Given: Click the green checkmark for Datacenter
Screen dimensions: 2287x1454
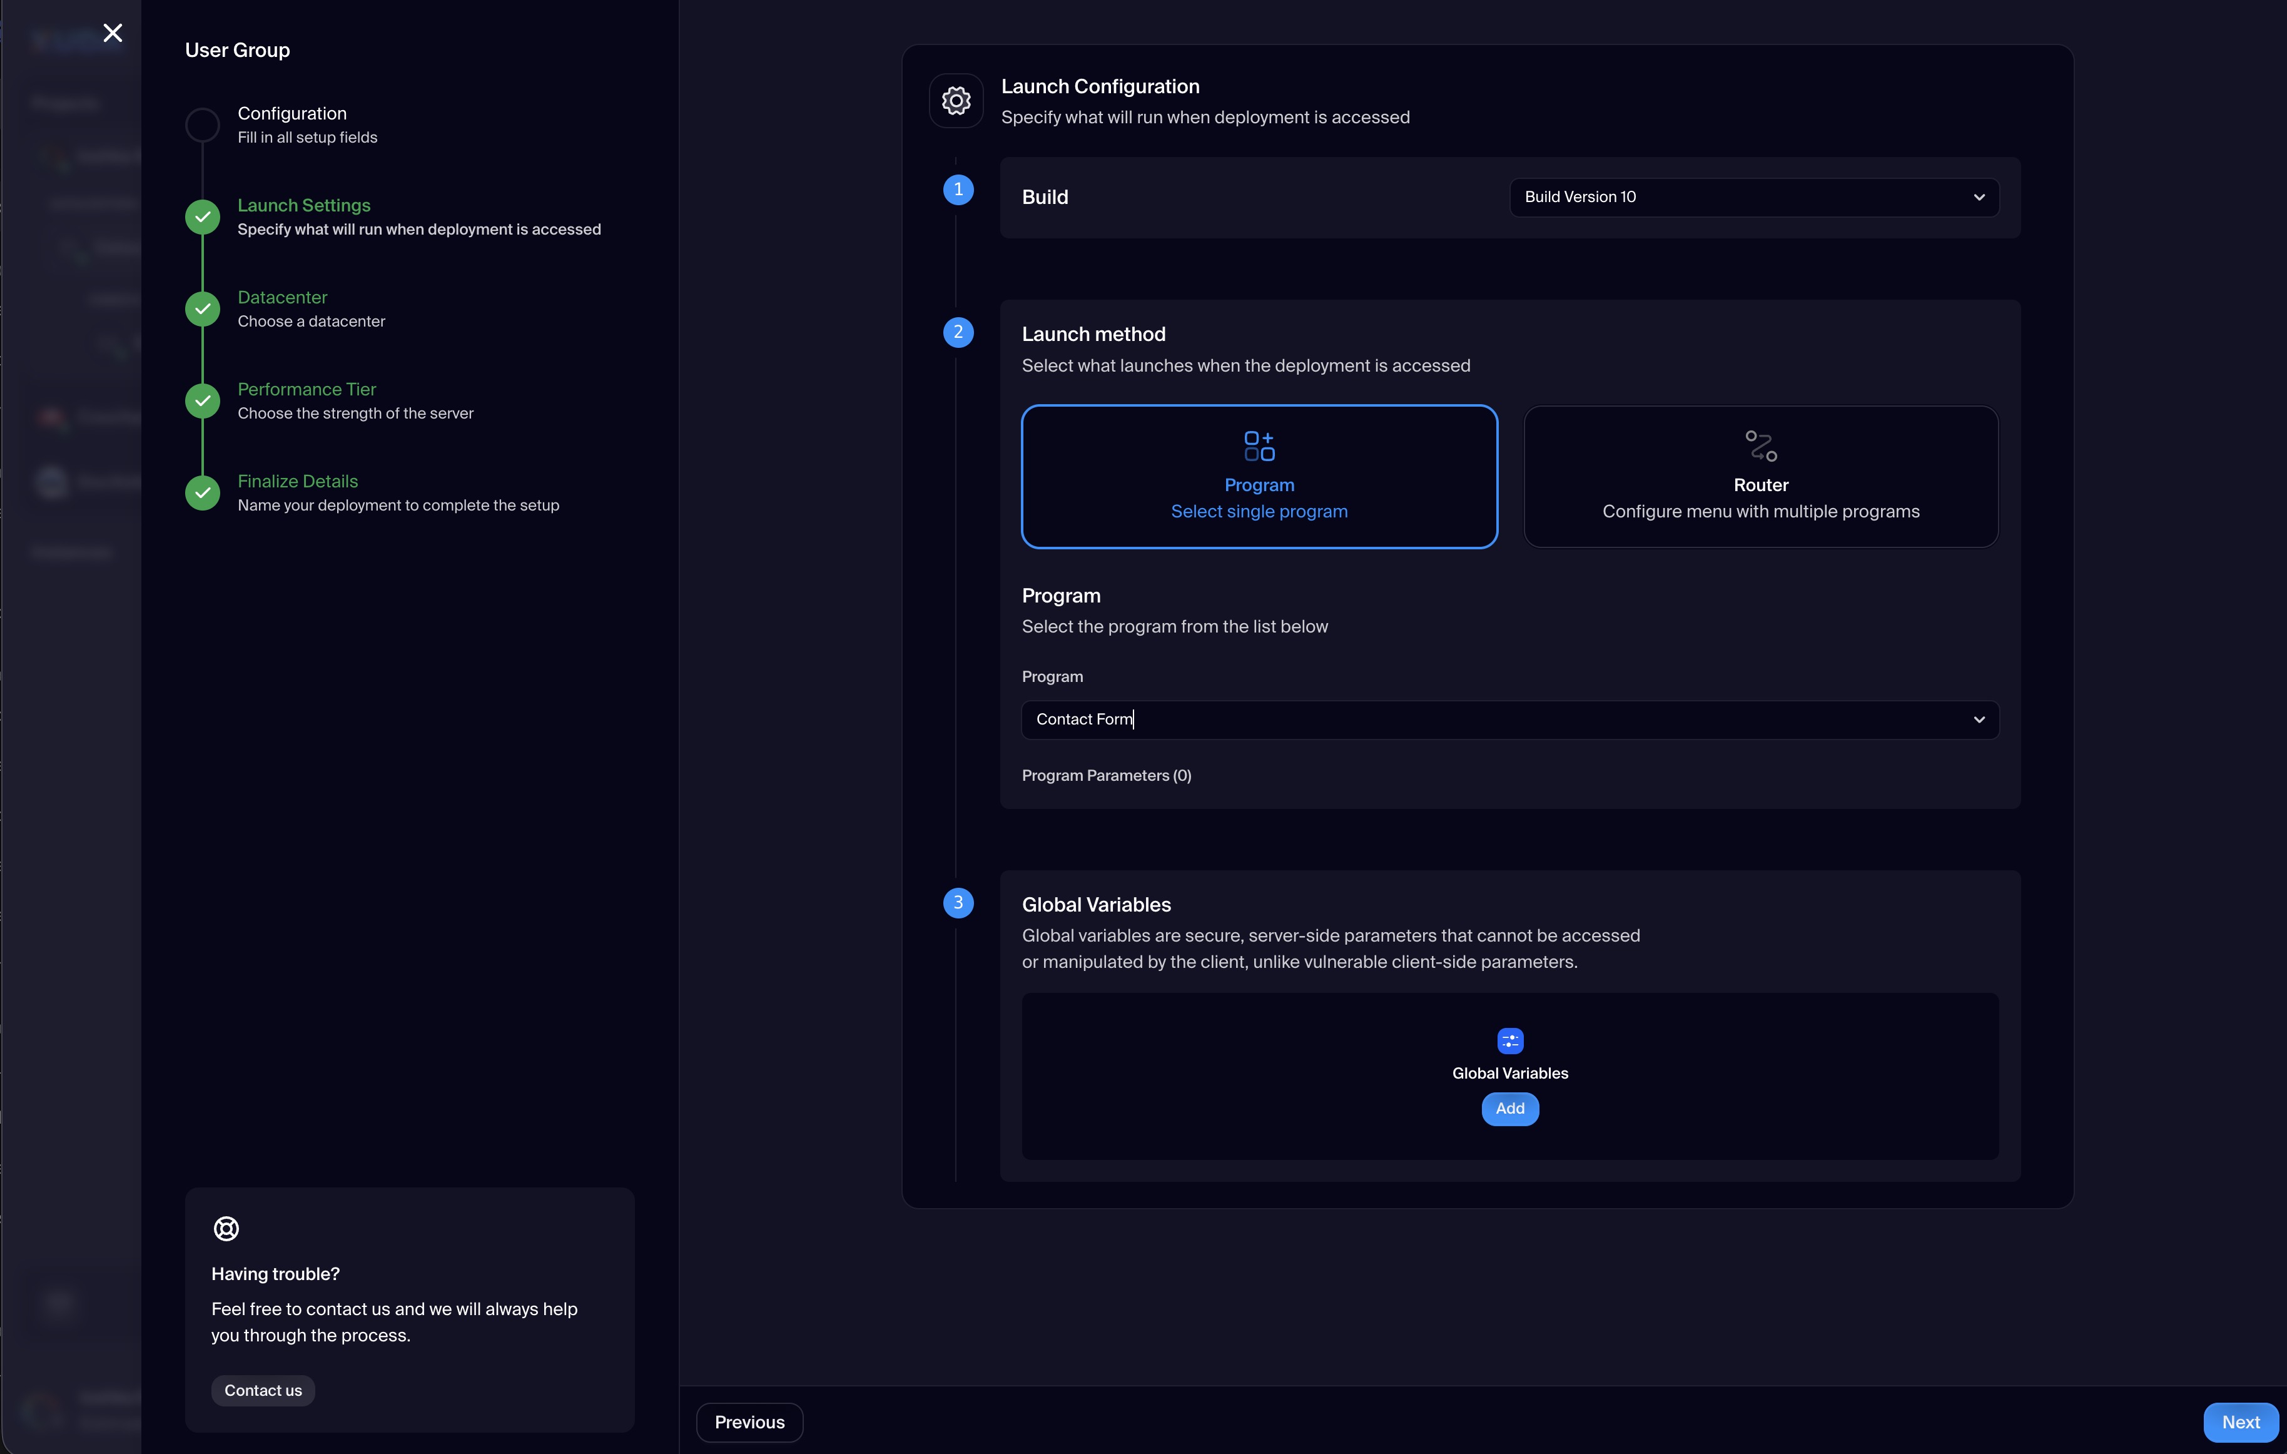Looking at the screenshot, I should coord(202,308).
